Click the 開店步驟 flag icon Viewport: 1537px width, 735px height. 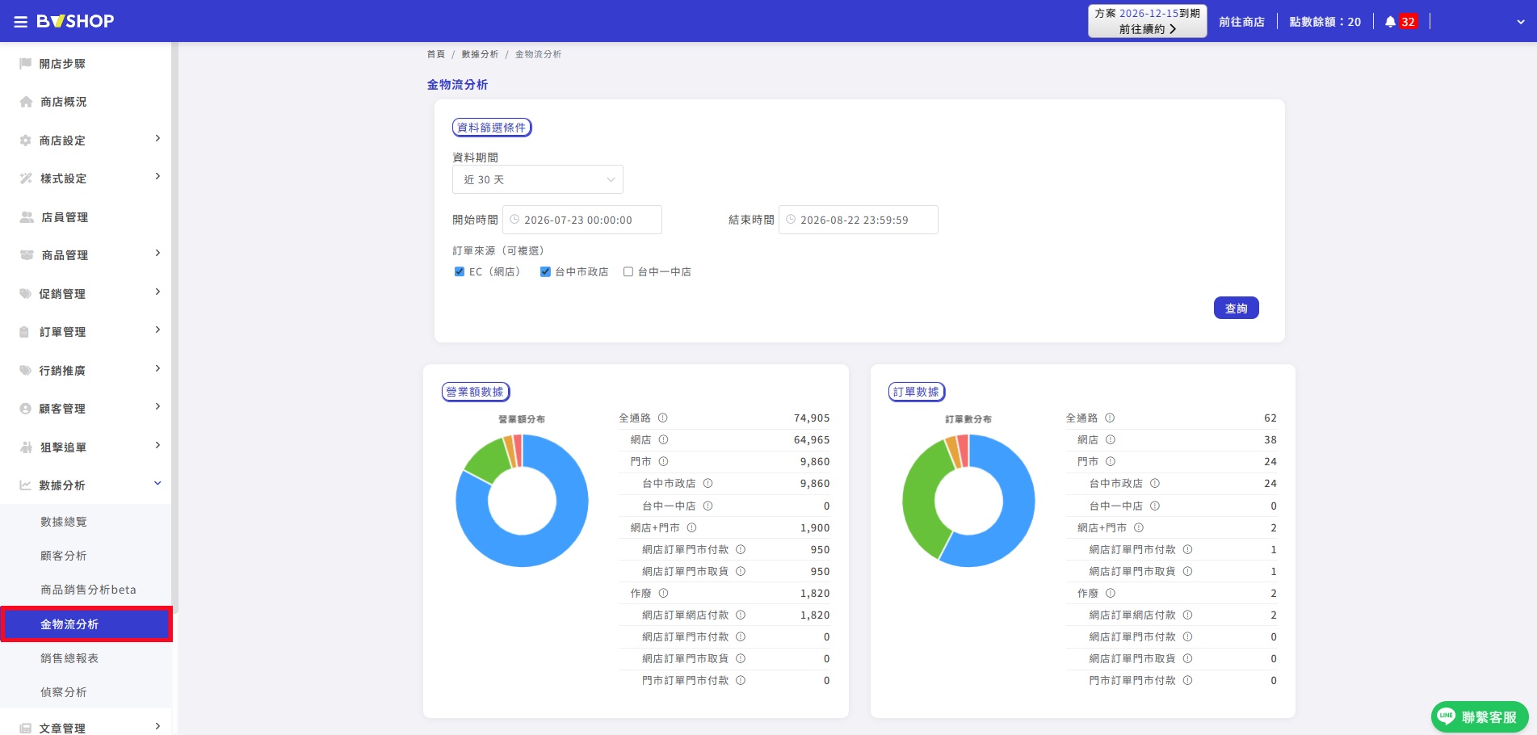click(x=25, y=64)
